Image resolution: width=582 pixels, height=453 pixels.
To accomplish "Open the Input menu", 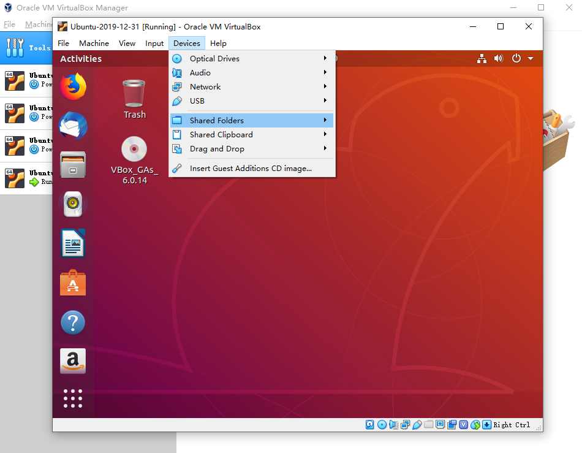I will tap(154, 44).
